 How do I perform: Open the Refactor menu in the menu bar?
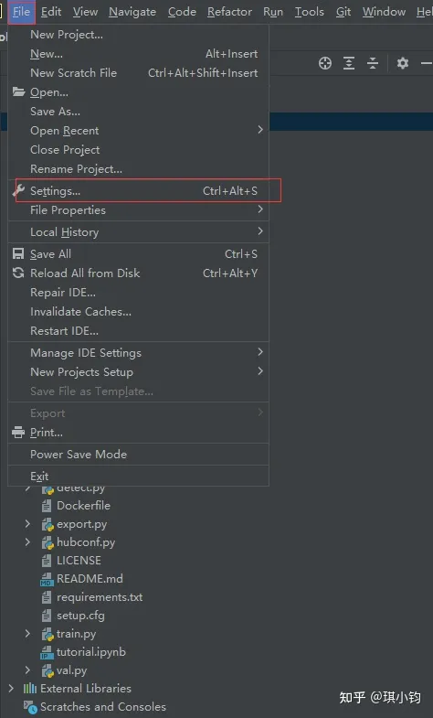click(229, 12)
